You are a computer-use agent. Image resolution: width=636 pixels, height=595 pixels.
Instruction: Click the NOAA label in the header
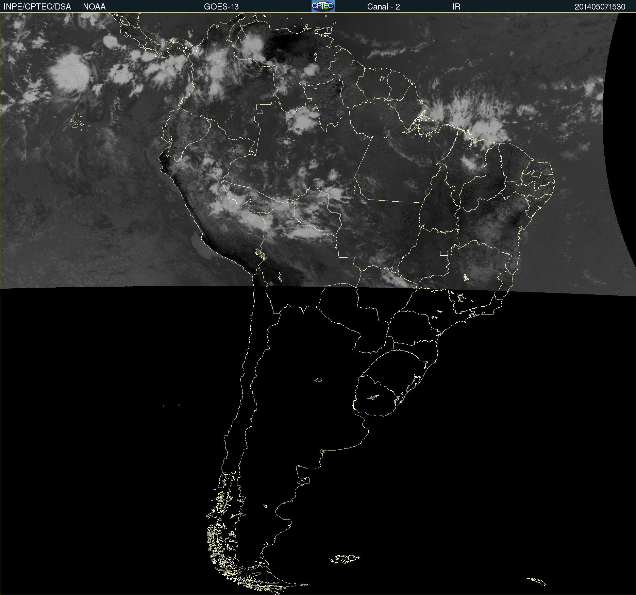click(x=94, y=7)
